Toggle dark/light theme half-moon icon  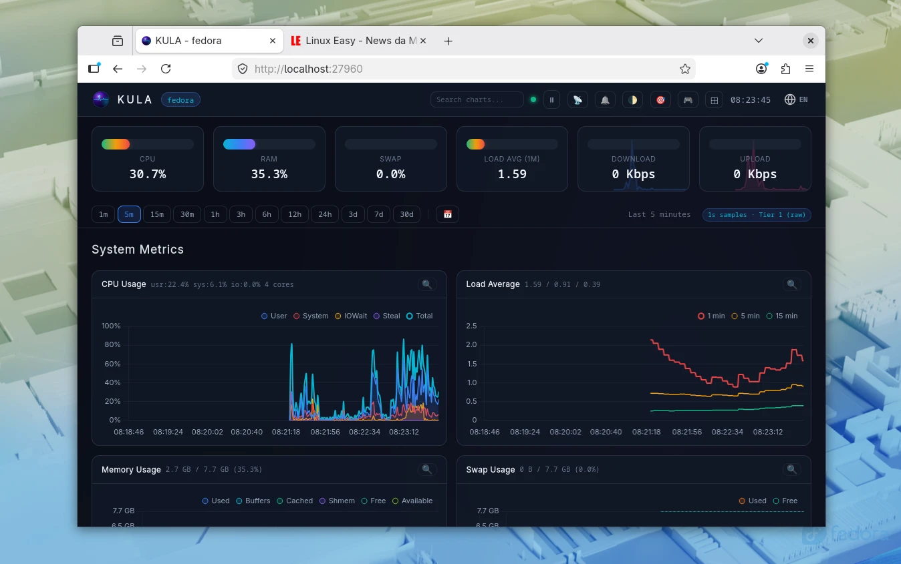632,100
